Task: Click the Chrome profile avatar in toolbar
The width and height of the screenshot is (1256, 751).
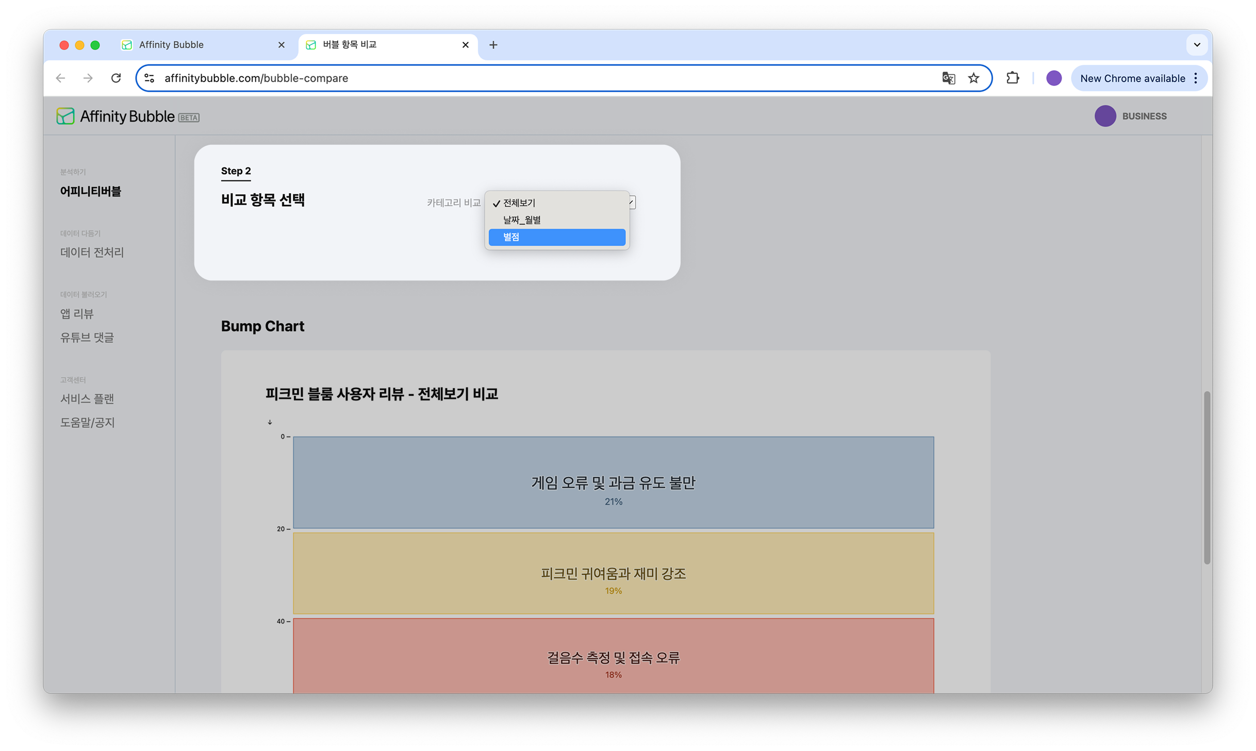Action: coord(1053,78)
